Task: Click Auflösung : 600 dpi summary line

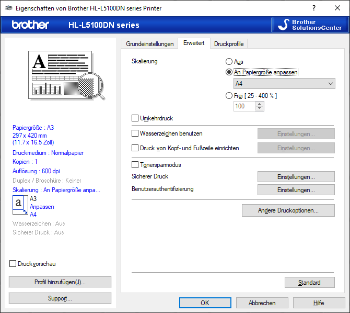Action: click(x=36, y=171)
